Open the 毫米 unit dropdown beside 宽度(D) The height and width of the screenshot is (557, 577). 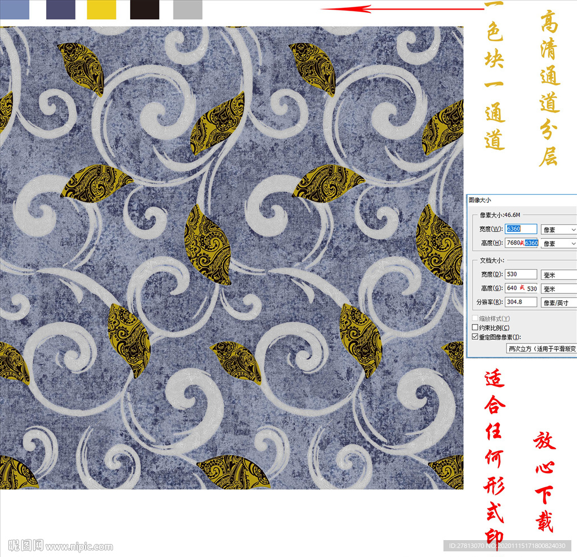tap(558, 275)
